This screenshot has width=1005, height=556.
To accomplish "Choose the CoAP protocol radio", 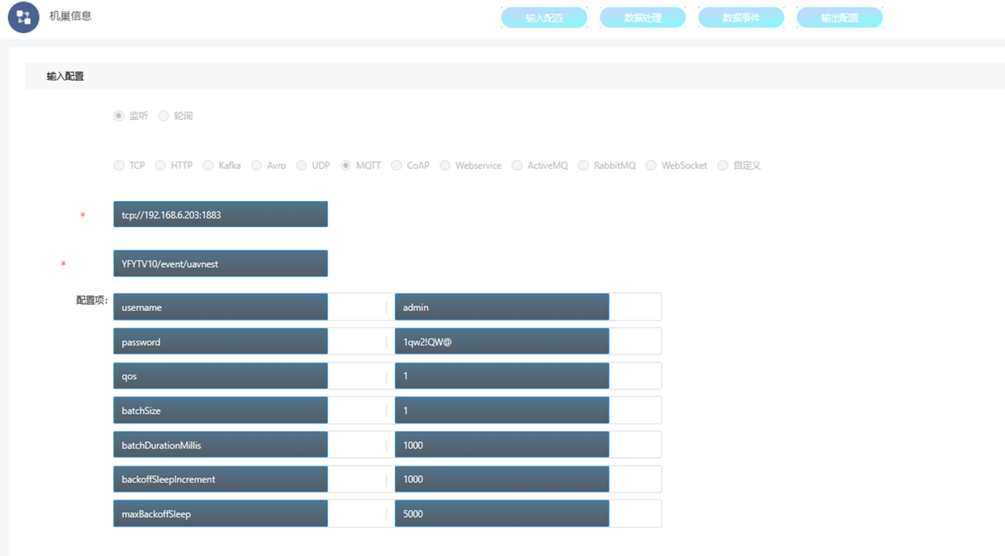I will tap(397, 166).
